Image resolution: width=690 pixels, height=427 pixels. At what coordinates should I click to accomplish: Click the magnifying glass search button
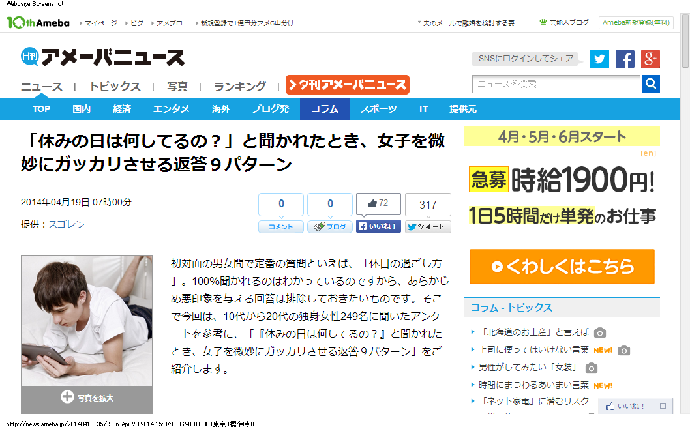(651, 83)
